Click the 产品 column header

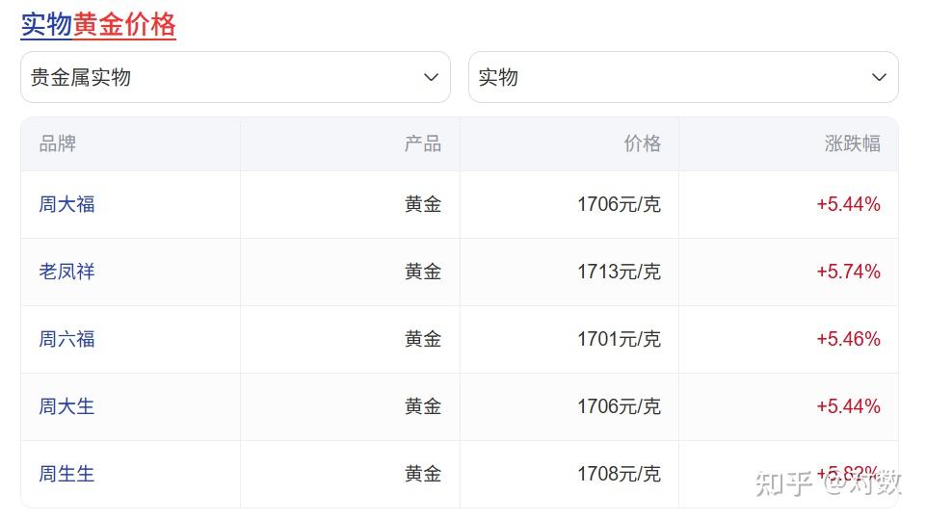coord(422,144)
